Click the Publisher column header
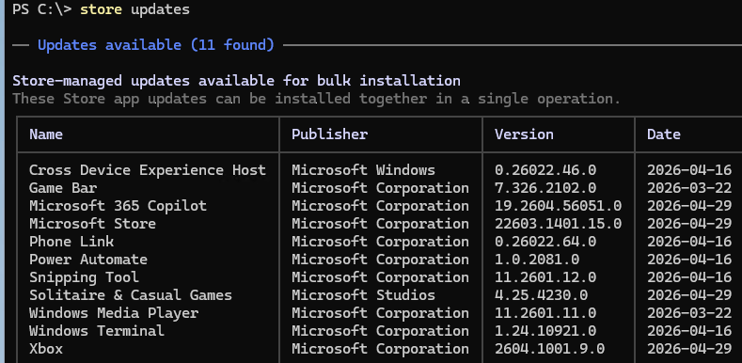The image size is (742, 363). pyautogui.click(x=330, y=134)
